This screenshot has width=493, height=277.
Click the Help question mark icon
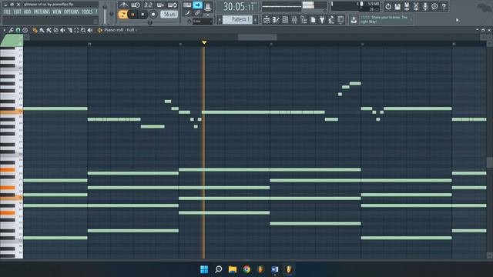[444, 6]
